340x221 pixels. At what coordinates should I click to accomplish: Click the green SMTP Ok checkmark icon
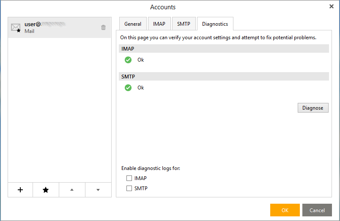tap(128, 88)
